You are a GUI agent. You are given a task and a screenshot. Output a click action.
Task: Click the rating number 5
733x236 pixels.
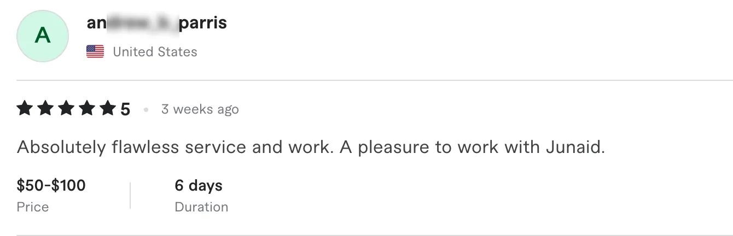[125, 110]
